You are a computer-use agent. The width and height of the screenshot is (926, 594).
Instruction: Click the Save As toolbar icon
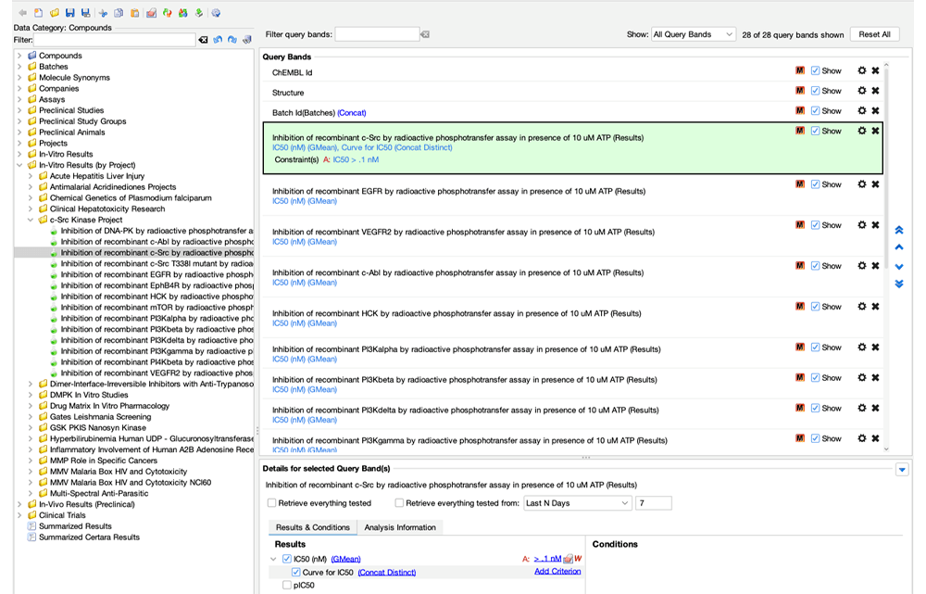[86, 12]
